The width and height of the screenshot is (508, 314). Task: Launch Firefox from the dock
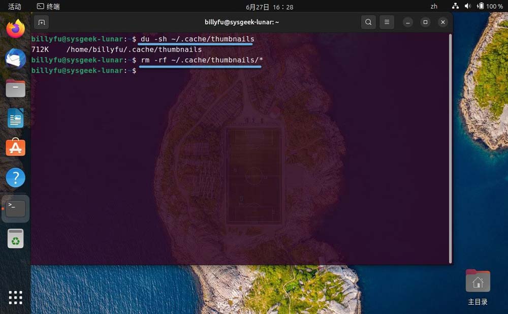16,28
